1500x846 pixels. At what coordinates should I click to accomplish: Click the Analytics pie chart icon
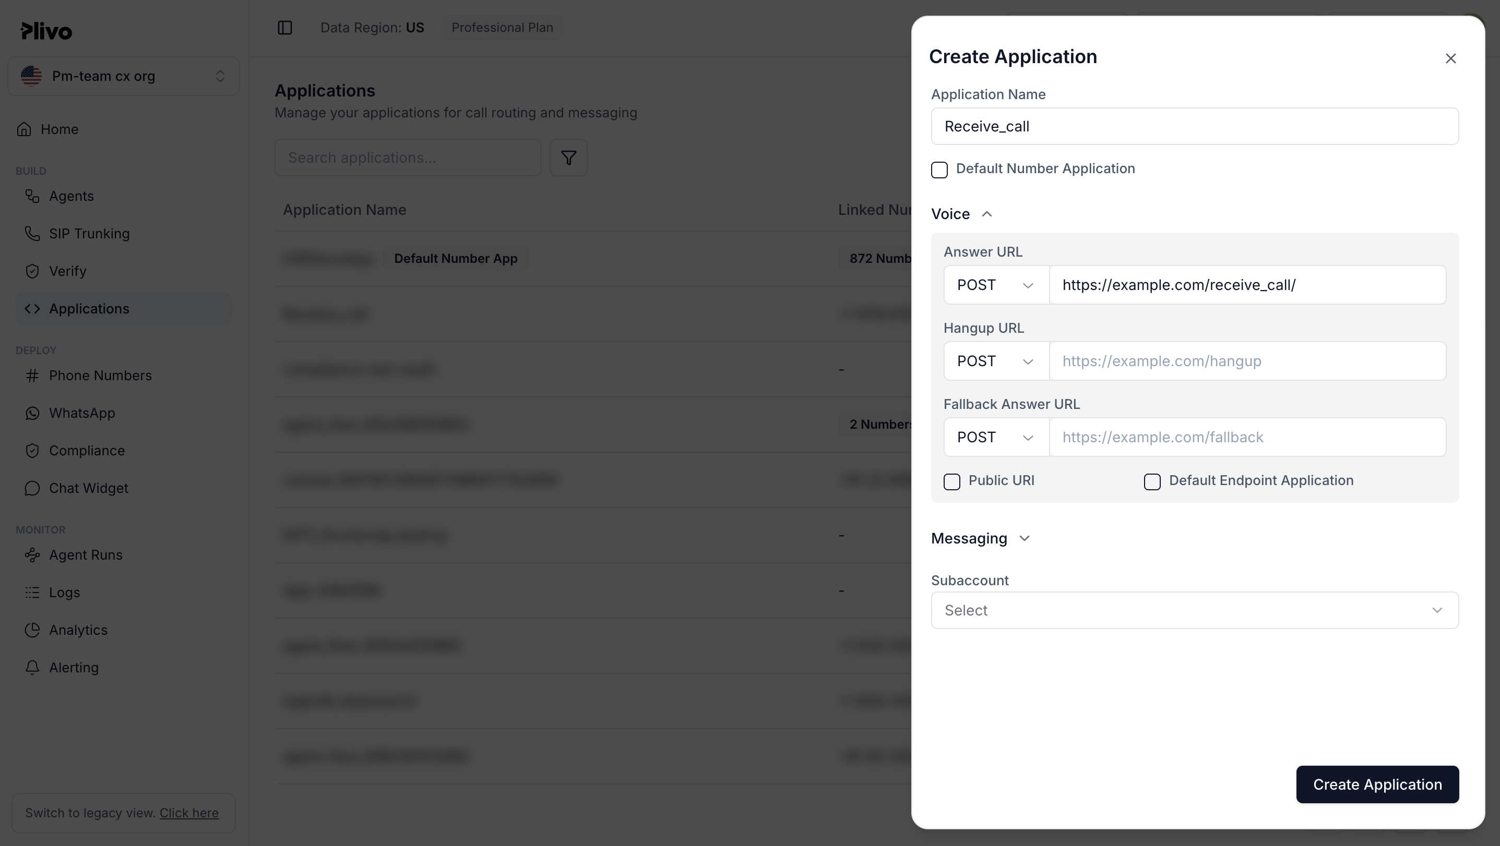(x=32, y=630)
